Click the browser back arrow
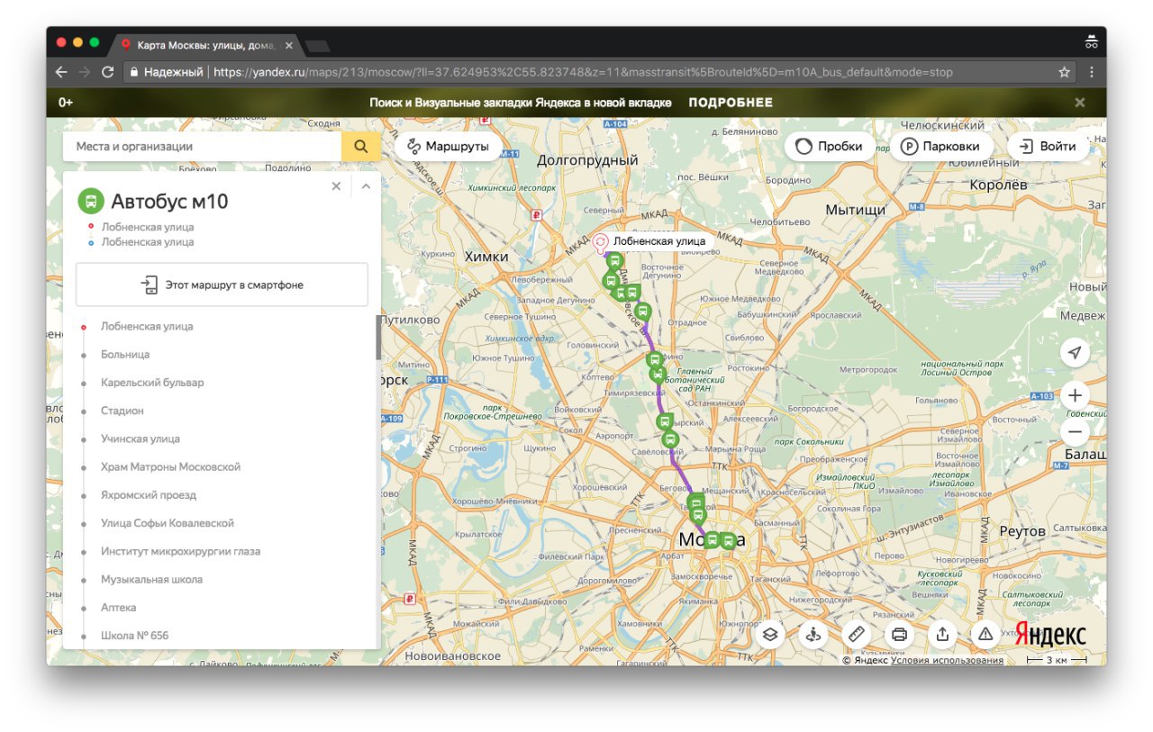The height and width of the screenshot is (732, 1153). coord(61,72)
